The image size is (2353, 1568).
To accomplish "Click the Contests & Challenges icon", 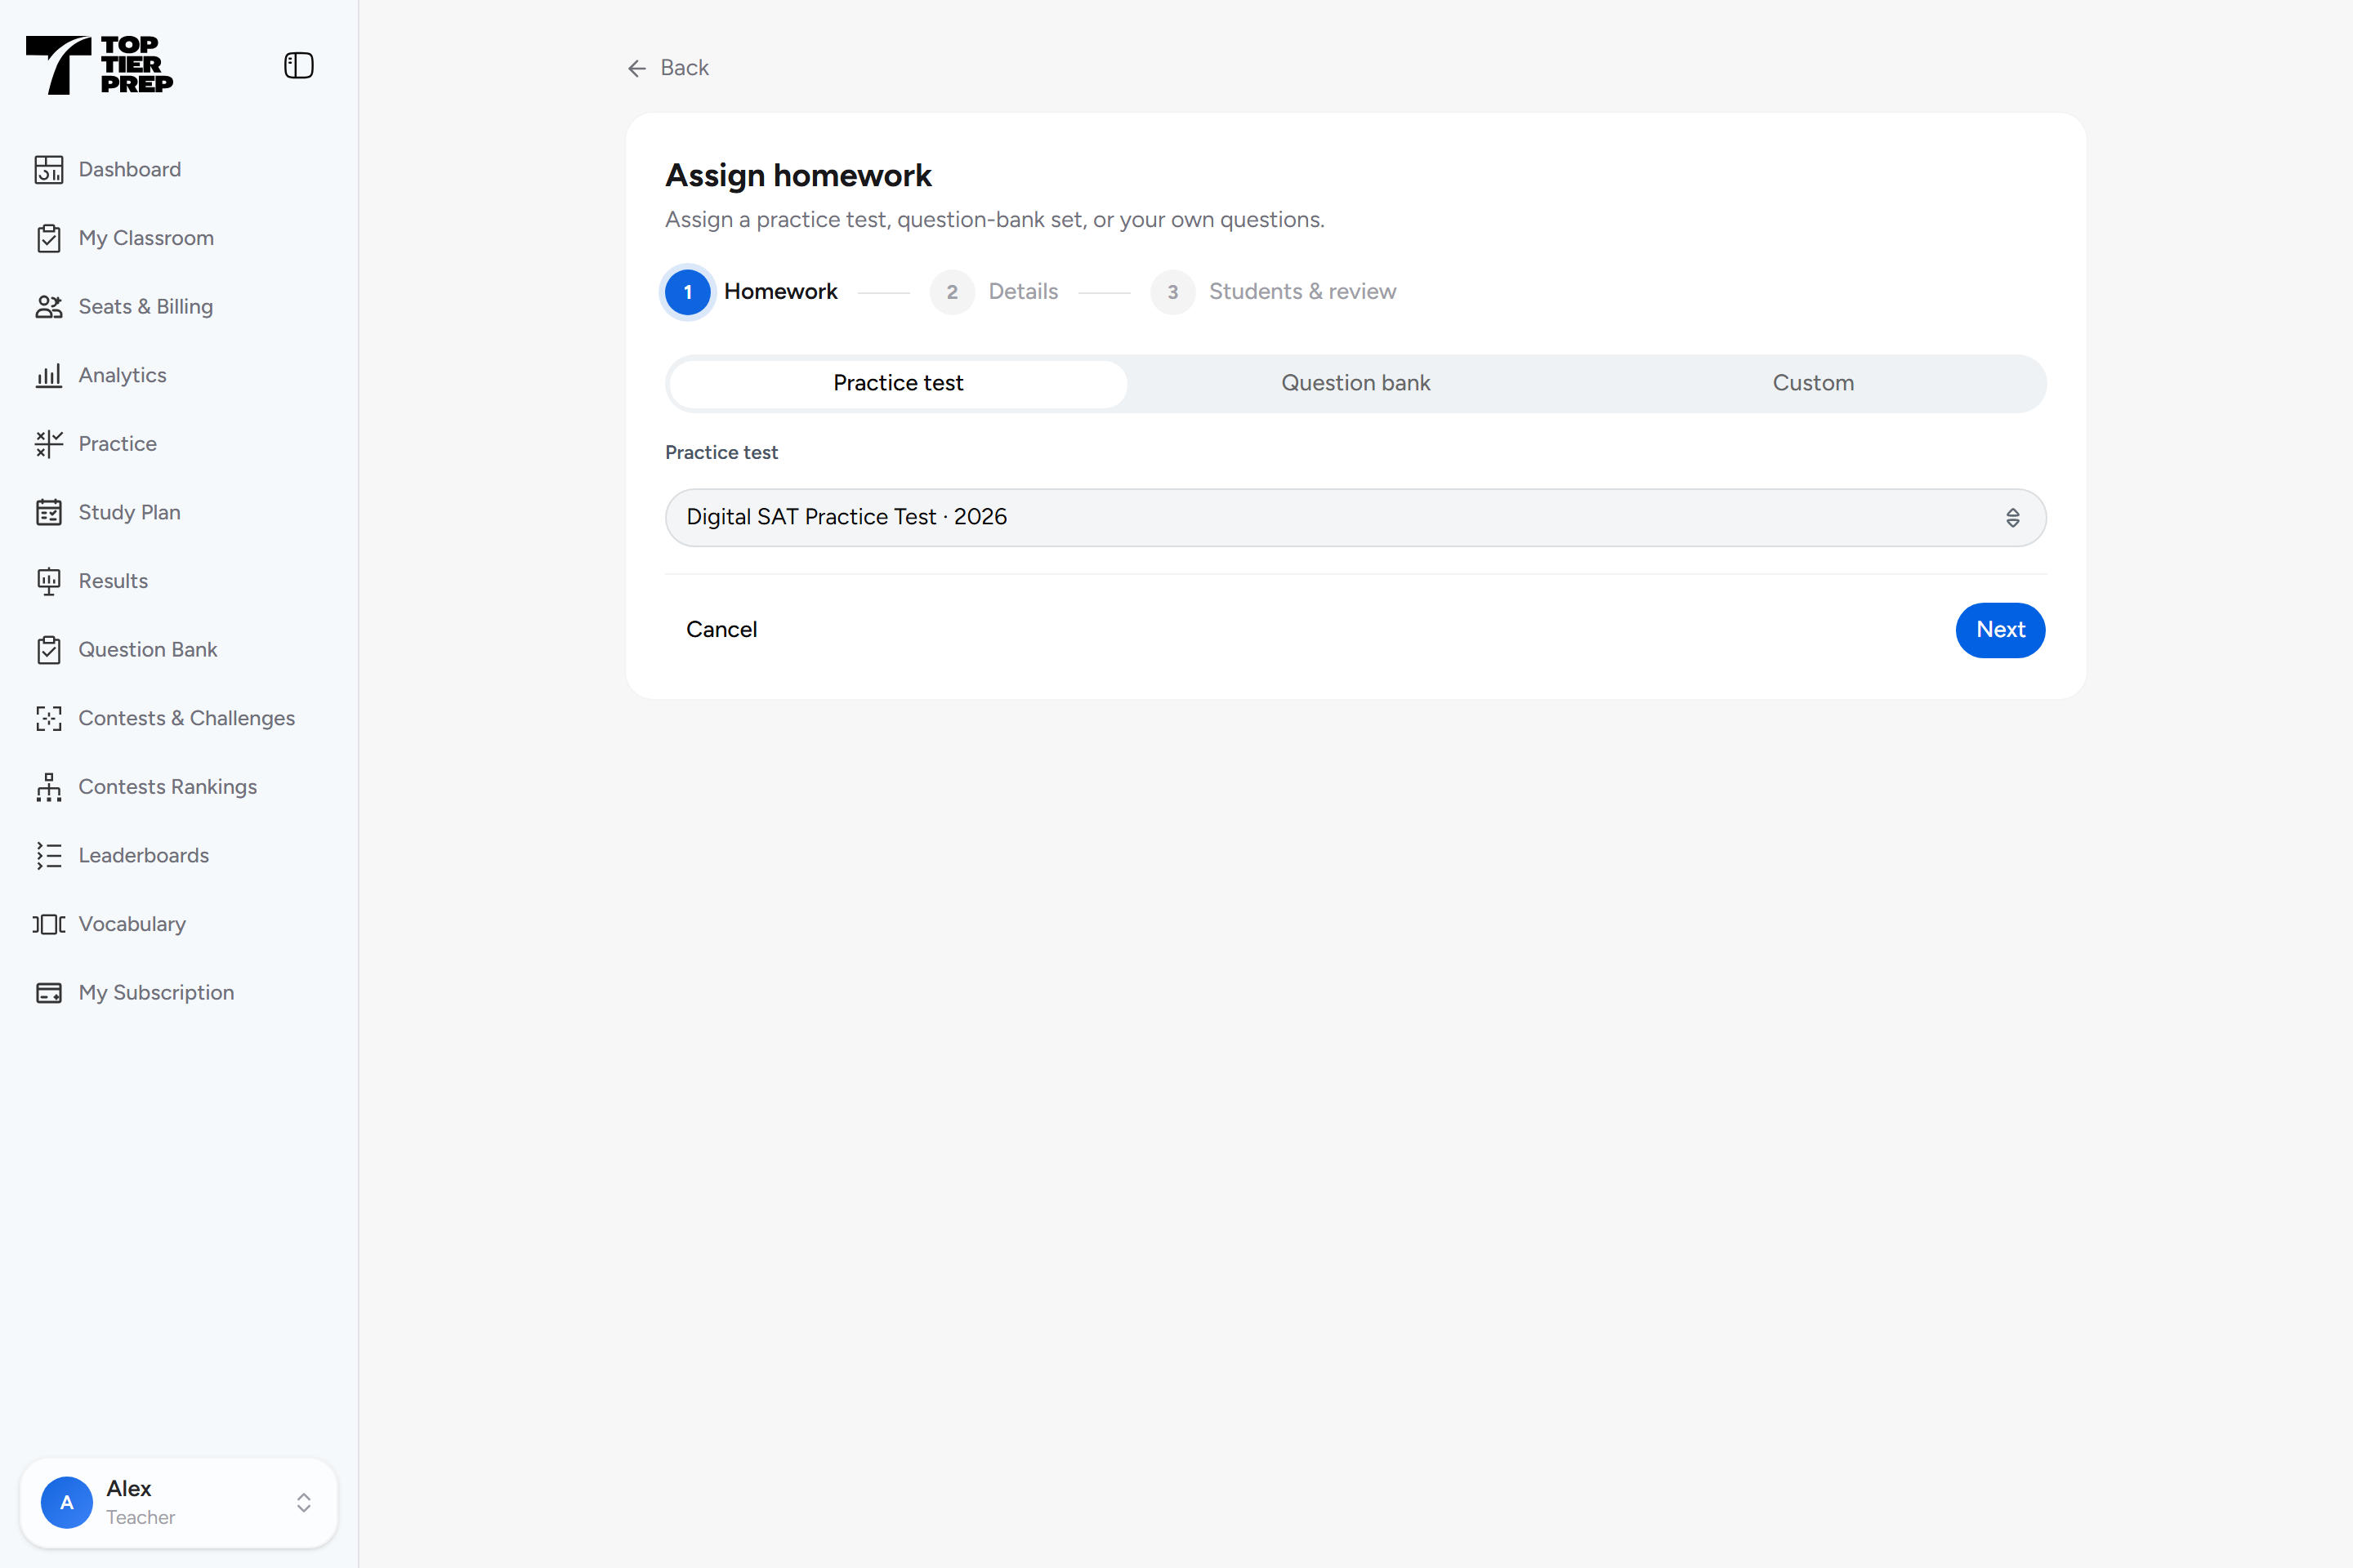I will tap(49, 719).
